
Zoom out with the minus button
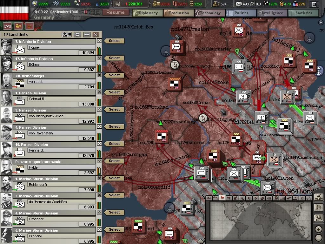(x=319, y=238)
